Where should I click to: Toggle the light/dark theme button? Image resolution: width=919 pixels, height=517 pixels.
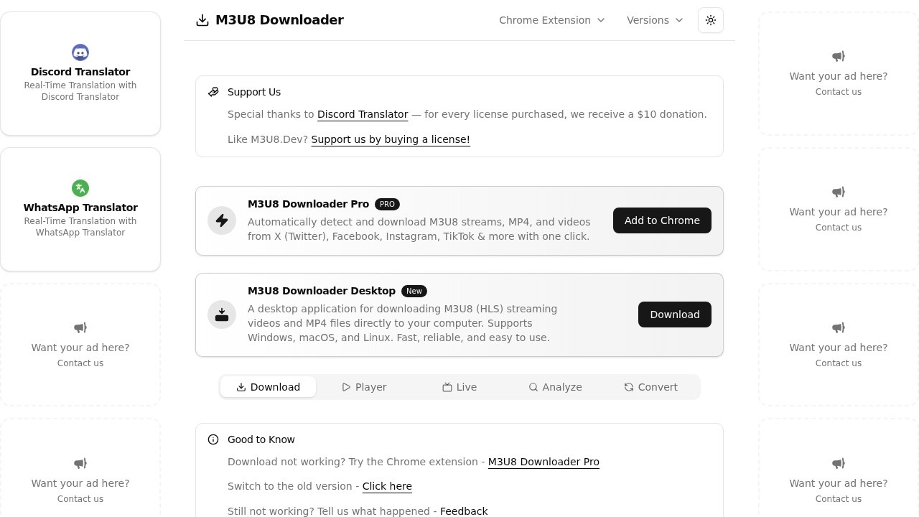point(711,20)
